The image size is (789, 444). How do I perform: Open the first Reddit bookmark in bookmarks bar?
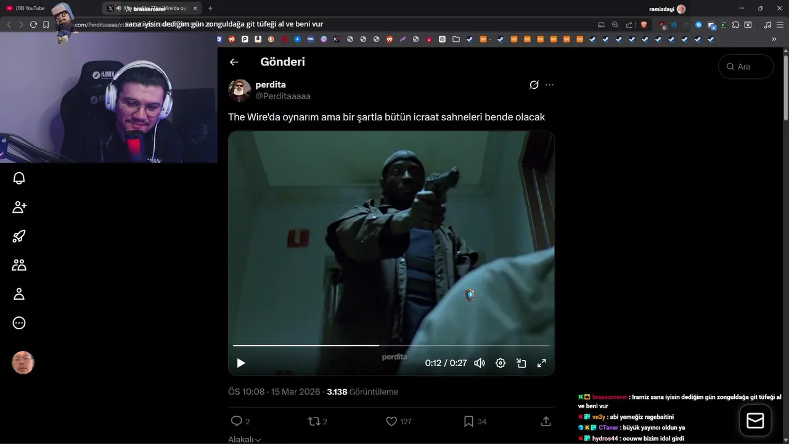point(232,39)
